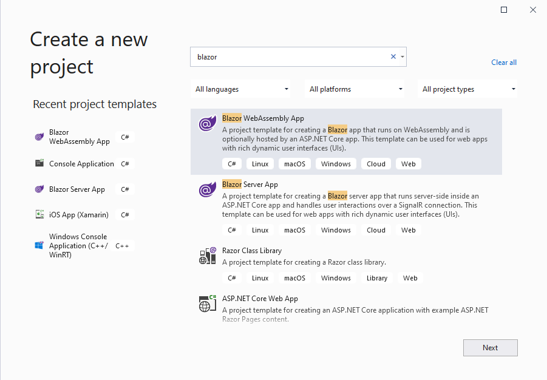Click Library tag under Razor Class Library

377,278
